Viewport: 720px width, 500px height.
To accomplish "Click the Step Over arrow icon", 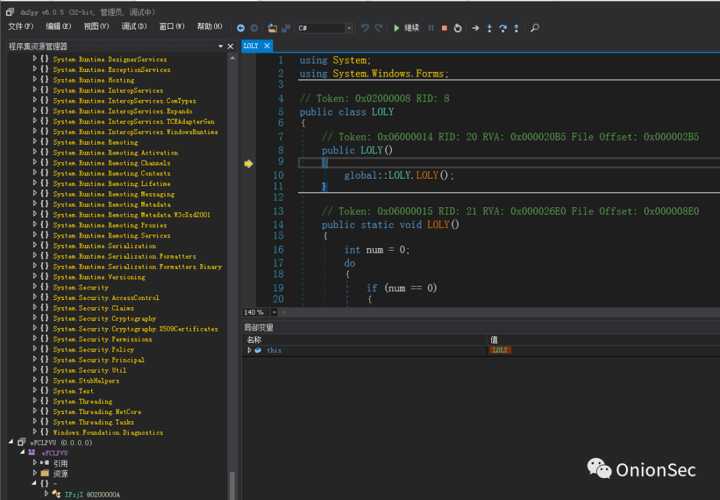I will coord(503,28).
